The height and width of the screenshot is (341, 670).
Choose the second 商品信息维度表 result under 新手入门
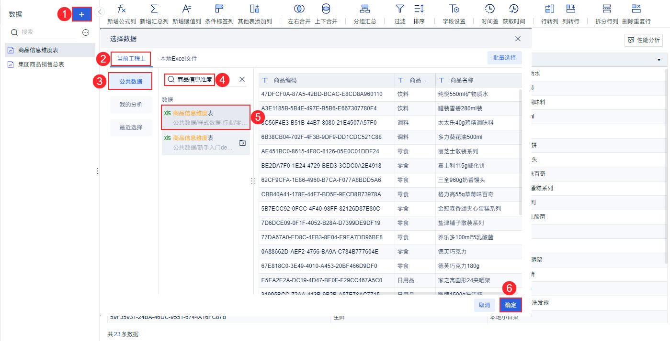(205, 142)
